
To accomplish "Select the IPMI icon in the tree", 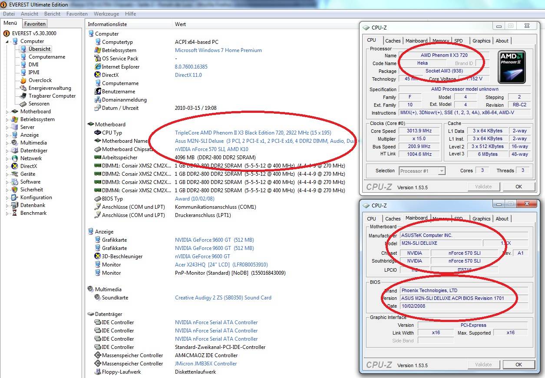I will click(x=23, y=72).
